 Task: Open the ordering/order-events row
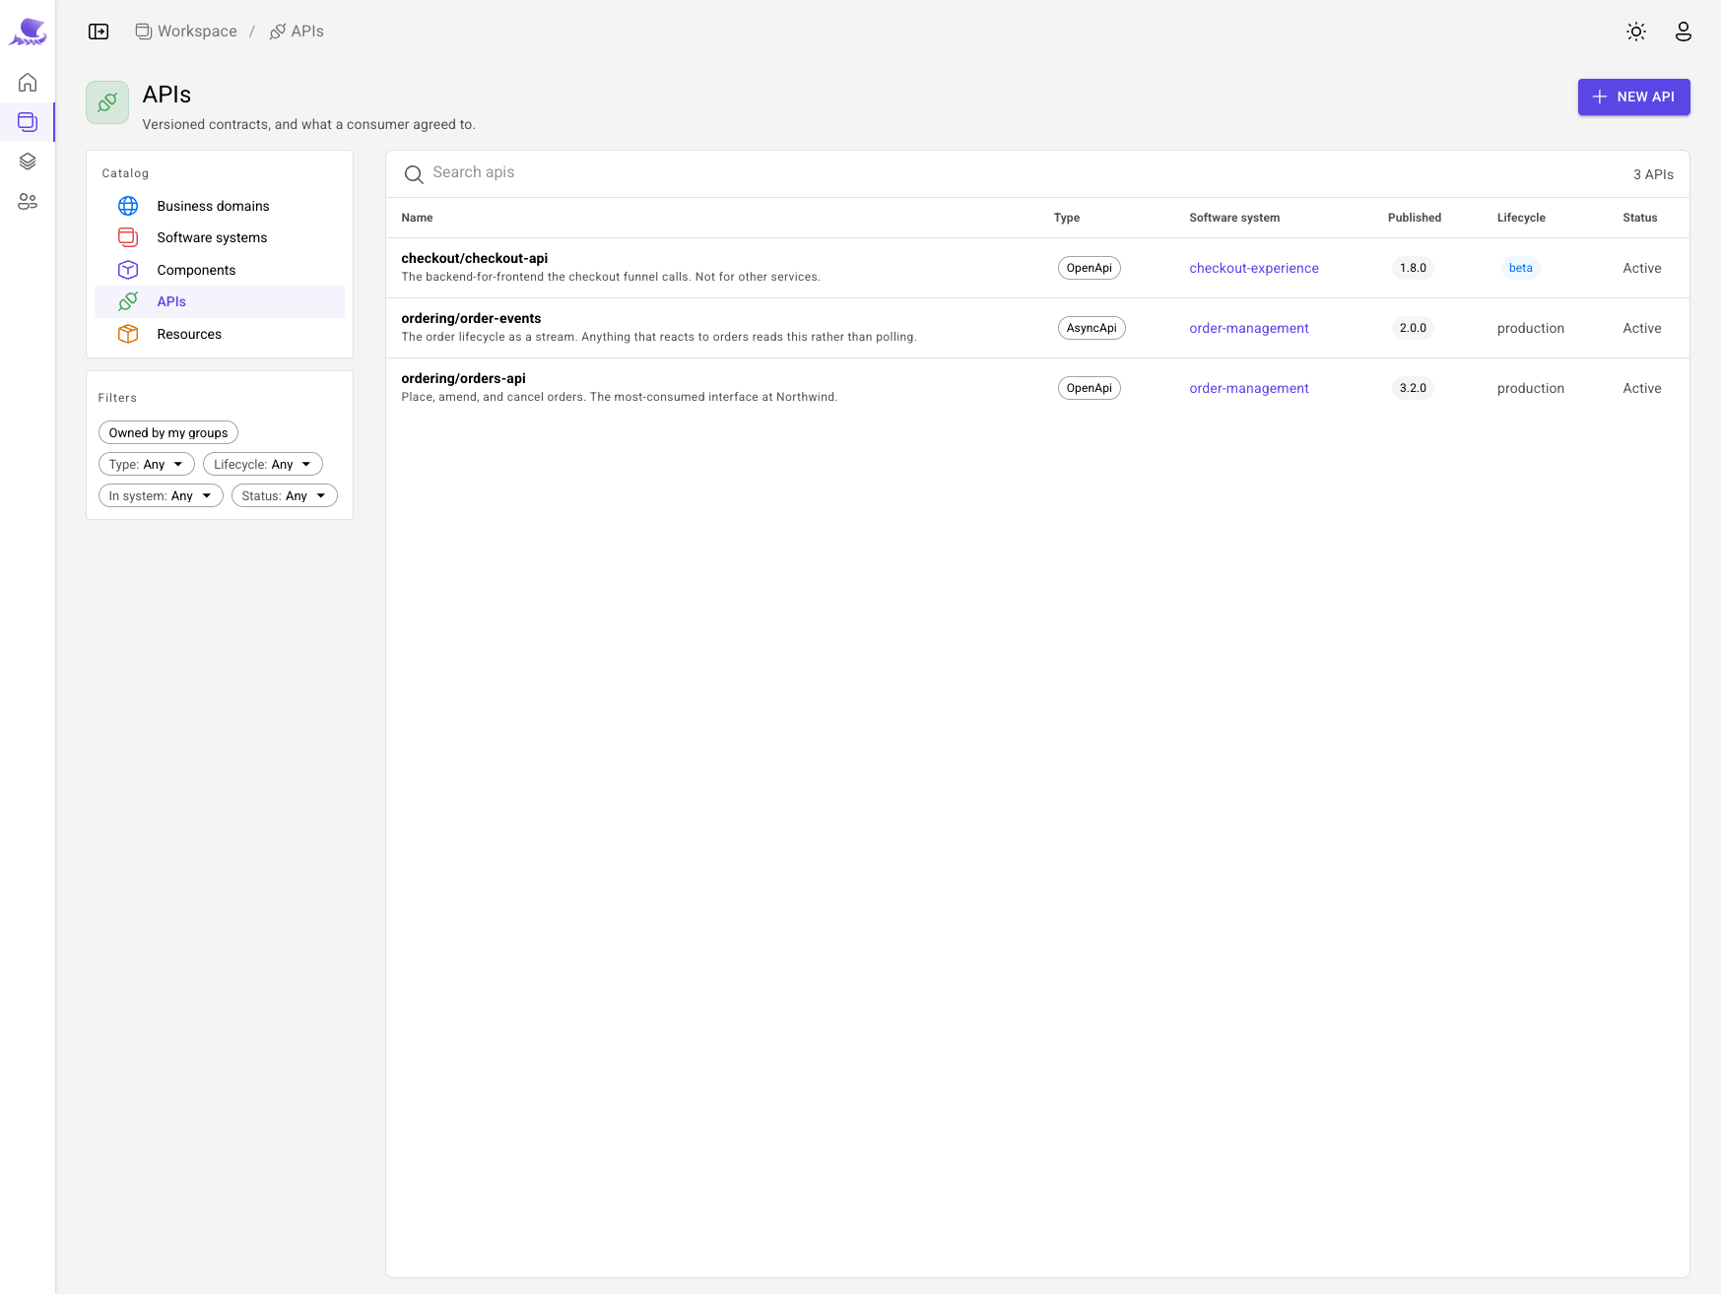pos(1037,328)
